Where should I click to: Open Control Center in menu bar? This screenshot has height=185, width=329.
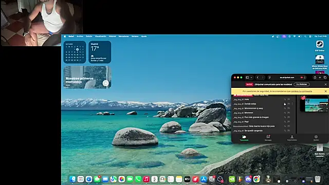pyautogui.click(x=310, y=36)
